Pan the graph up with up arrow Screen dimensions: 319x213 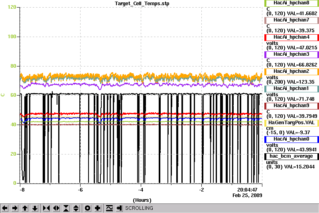click(x=25, y=208)
